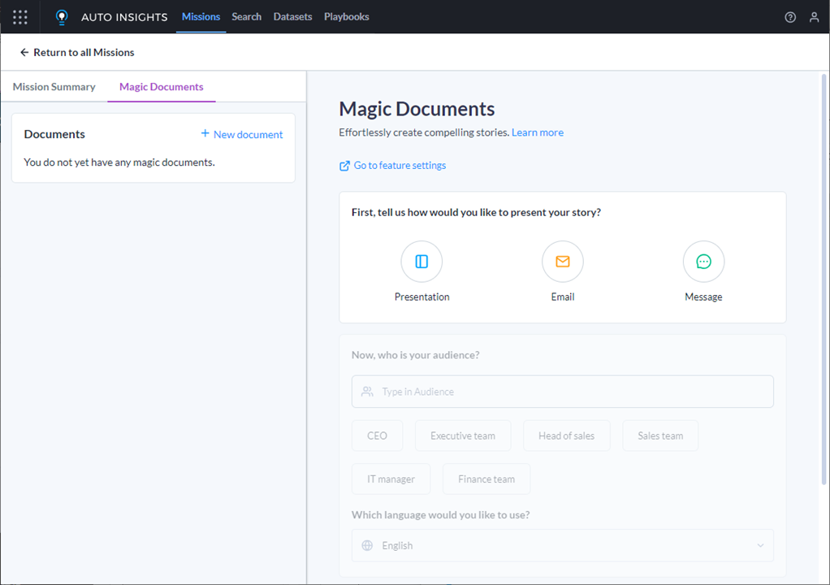Viewport: 830px width, 585px height.
Task: Click the people icon in audience field
Action: pos(367,392)
